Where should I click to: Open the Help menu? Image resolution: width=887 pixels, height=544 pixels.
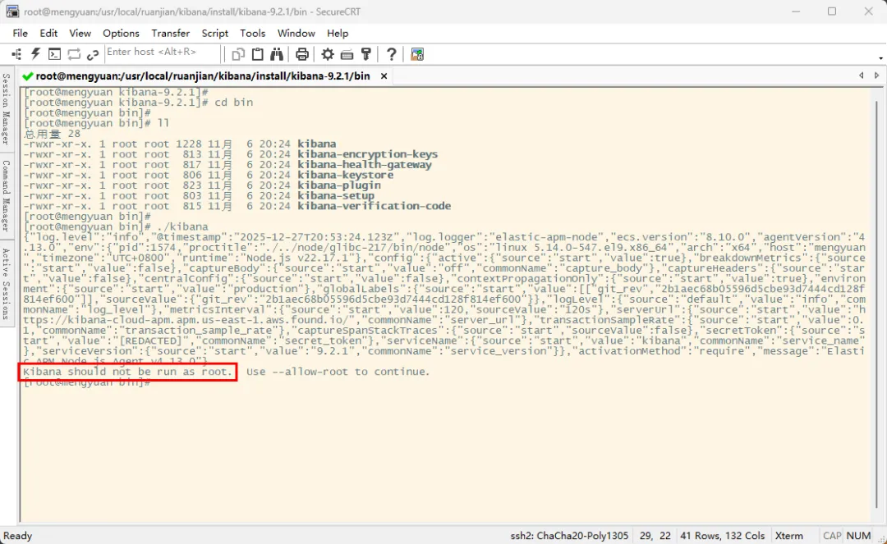(x=338, y=34)
